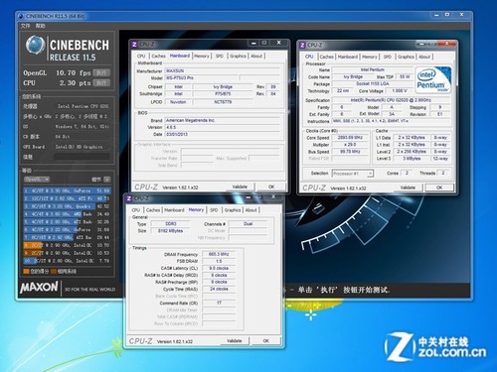Screen dimensions: 497x372
Task: Click the 信息 info input field in Cinebench
Action: tap(82, 157)
